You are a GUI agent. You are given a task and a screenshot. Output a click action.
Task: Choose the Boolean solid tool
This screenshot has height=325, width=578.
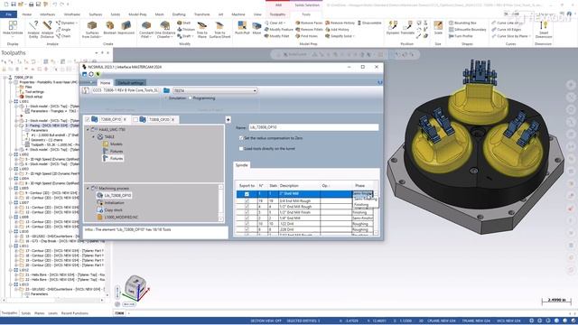pyautogui.click(x=110, y=28)
